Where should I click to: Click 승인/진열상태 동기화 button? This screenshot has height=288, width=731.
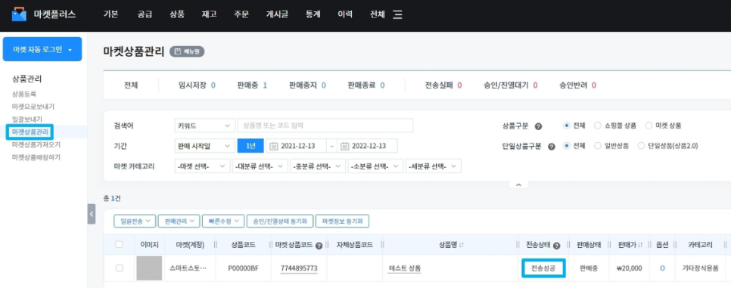[280, 221]
